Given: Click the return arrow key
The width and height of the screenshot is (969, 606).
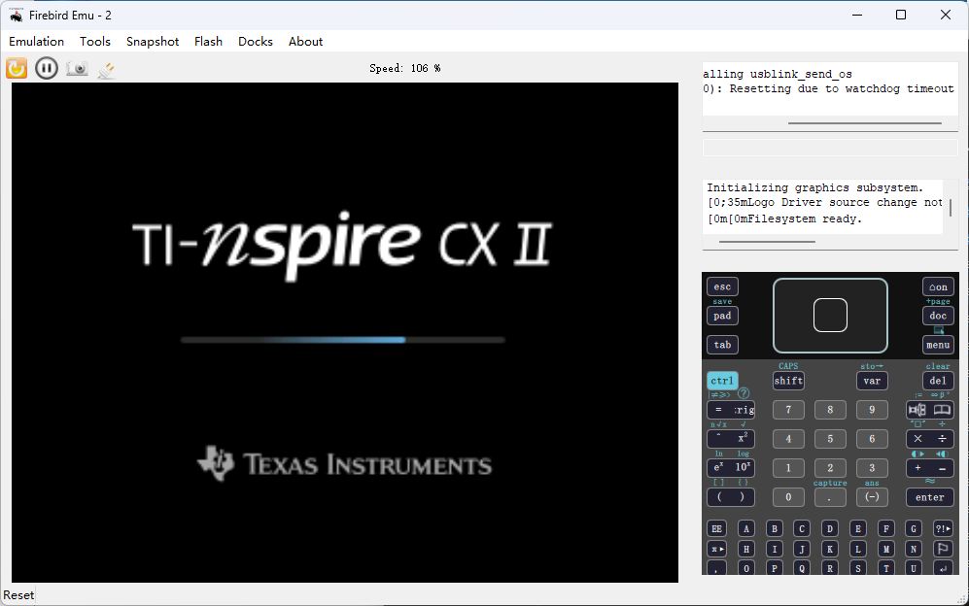Looking at the screenshot, I should [943, 568].
